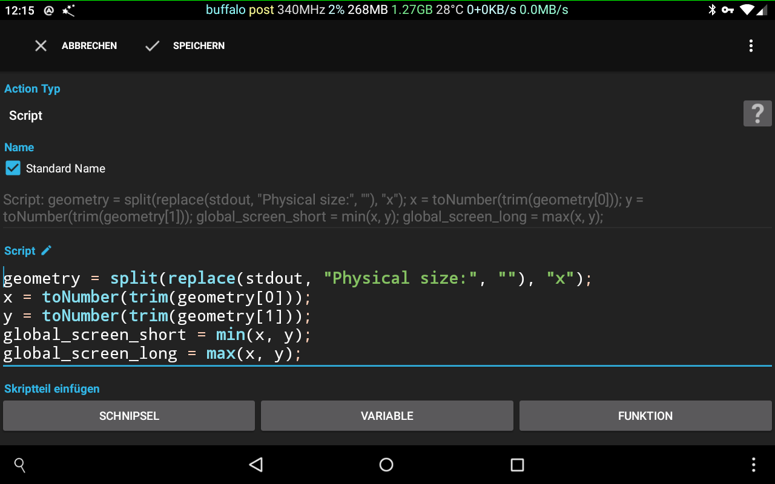Click geometry[1] in the y assignment line
This screenshot has width=775, height=484.
click(231, 316)
